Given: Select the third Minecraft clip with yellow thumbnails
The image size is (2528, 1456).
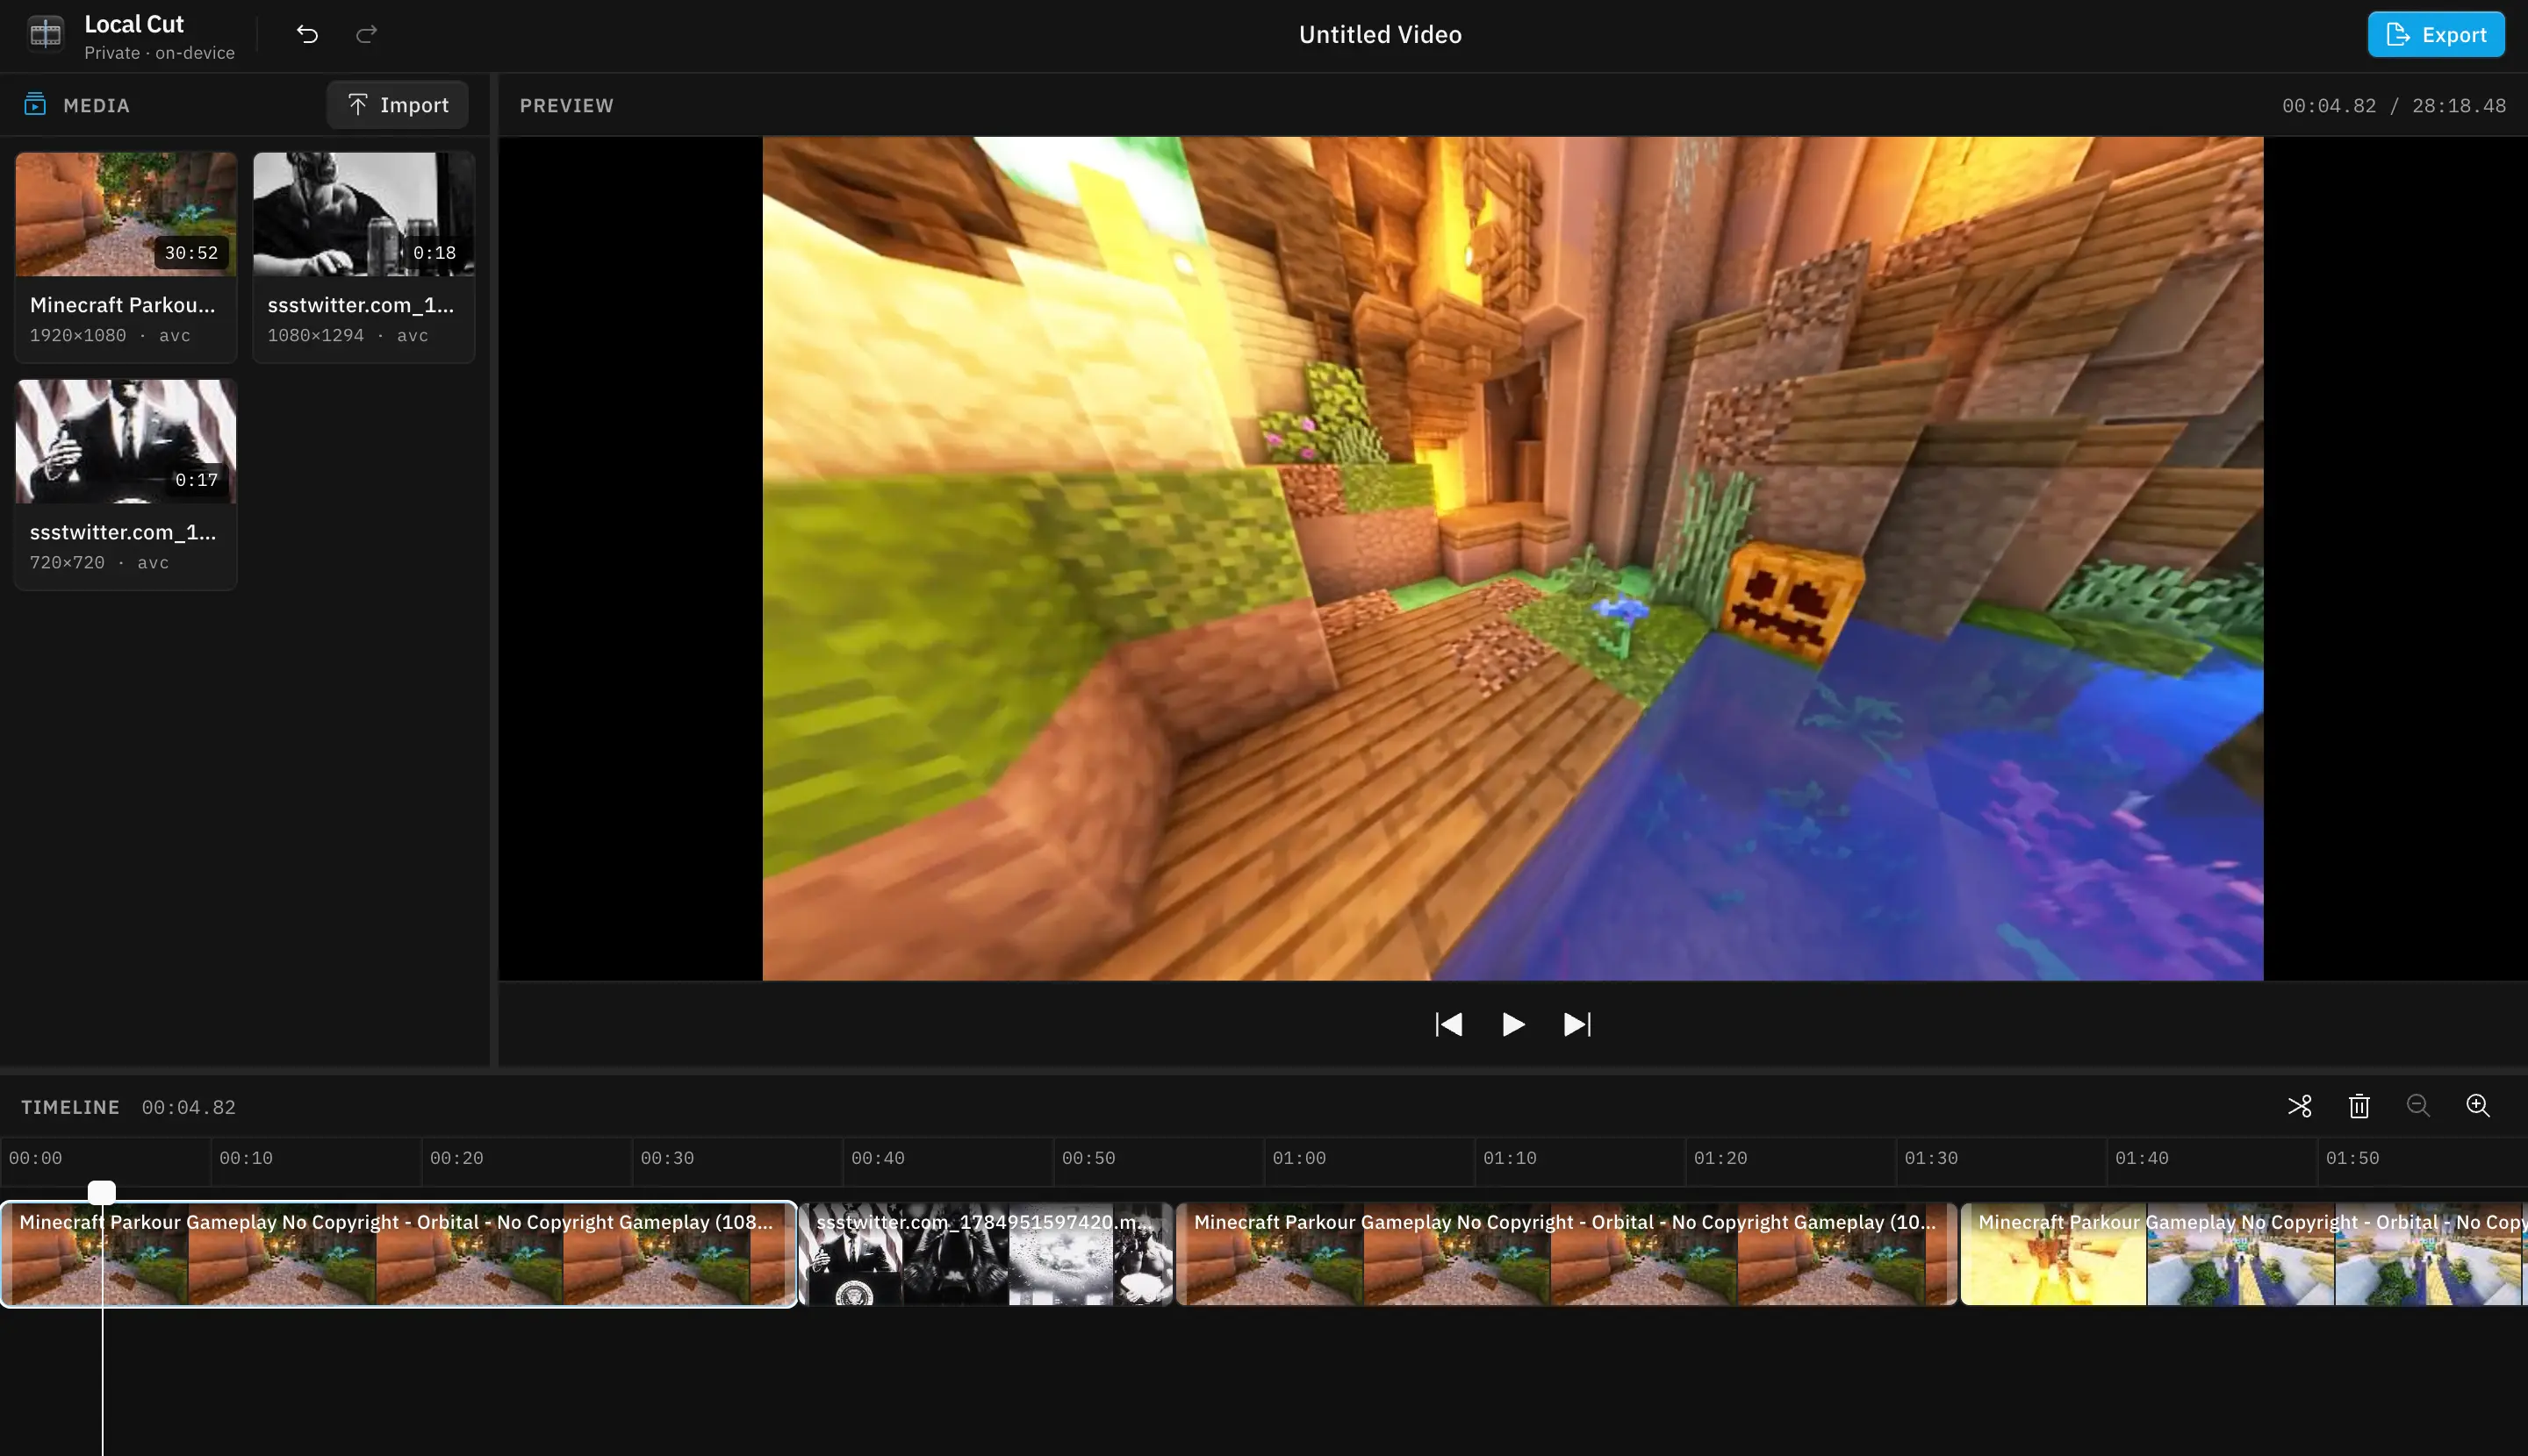Looking at the screenshot, I should pyautogui.click(x=2244, y=1254).
